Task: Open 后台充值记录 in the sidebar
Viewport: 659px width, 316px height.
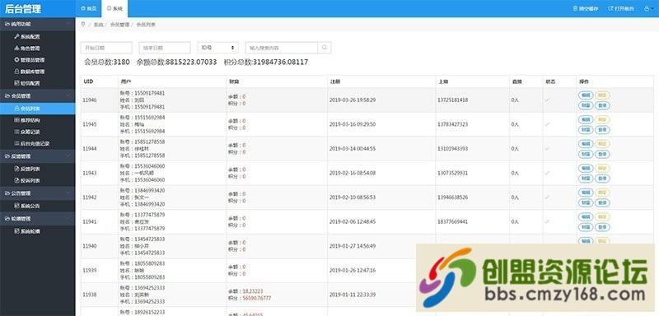Action: (x=32, y=143)
